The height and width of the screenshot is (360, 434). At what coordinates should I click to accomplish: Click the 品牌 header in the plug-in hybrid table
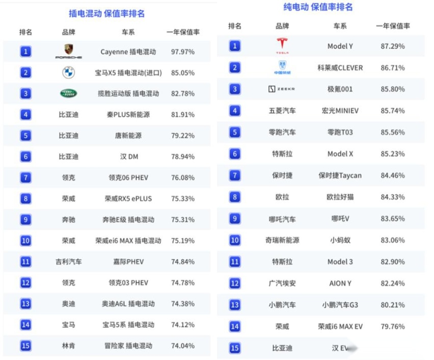point(68,32)
